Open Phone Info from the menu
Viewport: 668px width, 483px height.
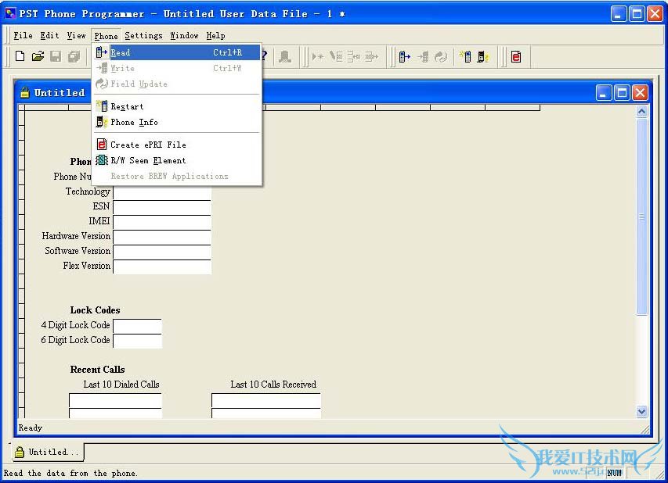[177, 122]
